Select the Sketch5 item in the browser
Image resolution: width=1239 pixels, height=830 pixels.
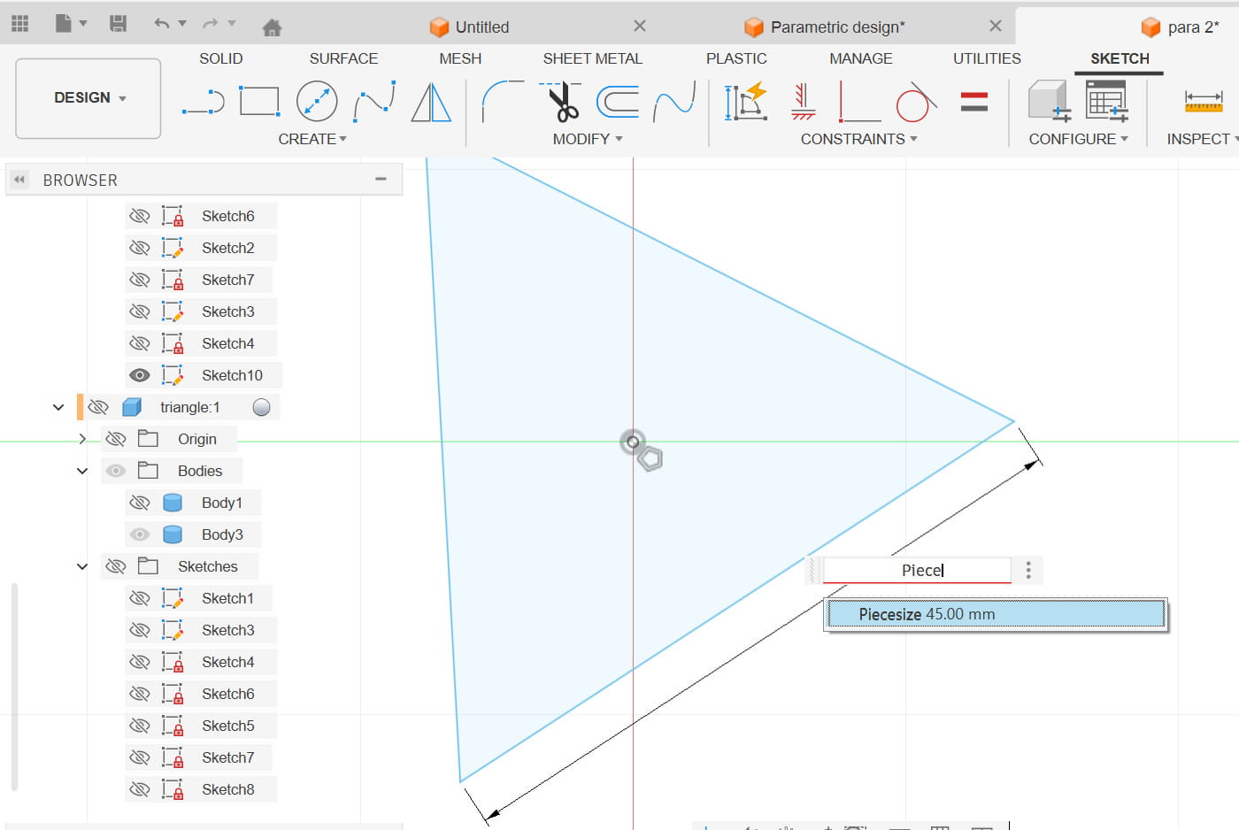point(227,726)
